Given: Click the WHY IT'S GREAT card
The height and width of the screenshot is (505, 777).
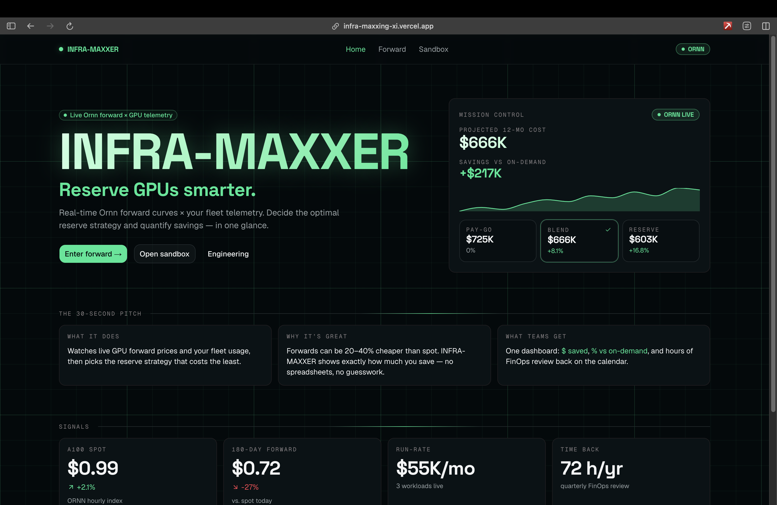Looking at the screenshot, I should pyautogui.click(x=384, y=355).
